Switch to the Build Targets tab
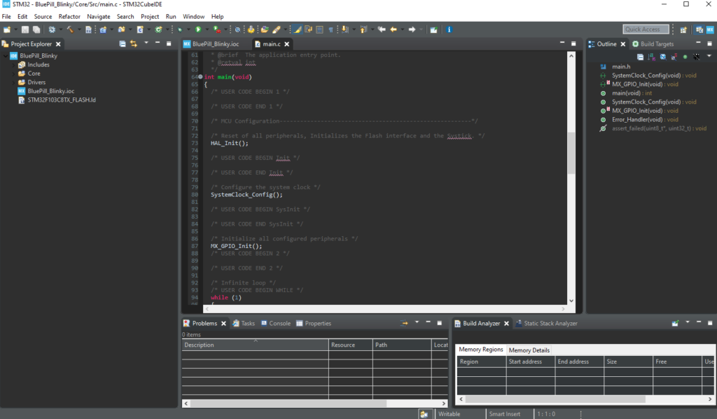 pos(653,44)
